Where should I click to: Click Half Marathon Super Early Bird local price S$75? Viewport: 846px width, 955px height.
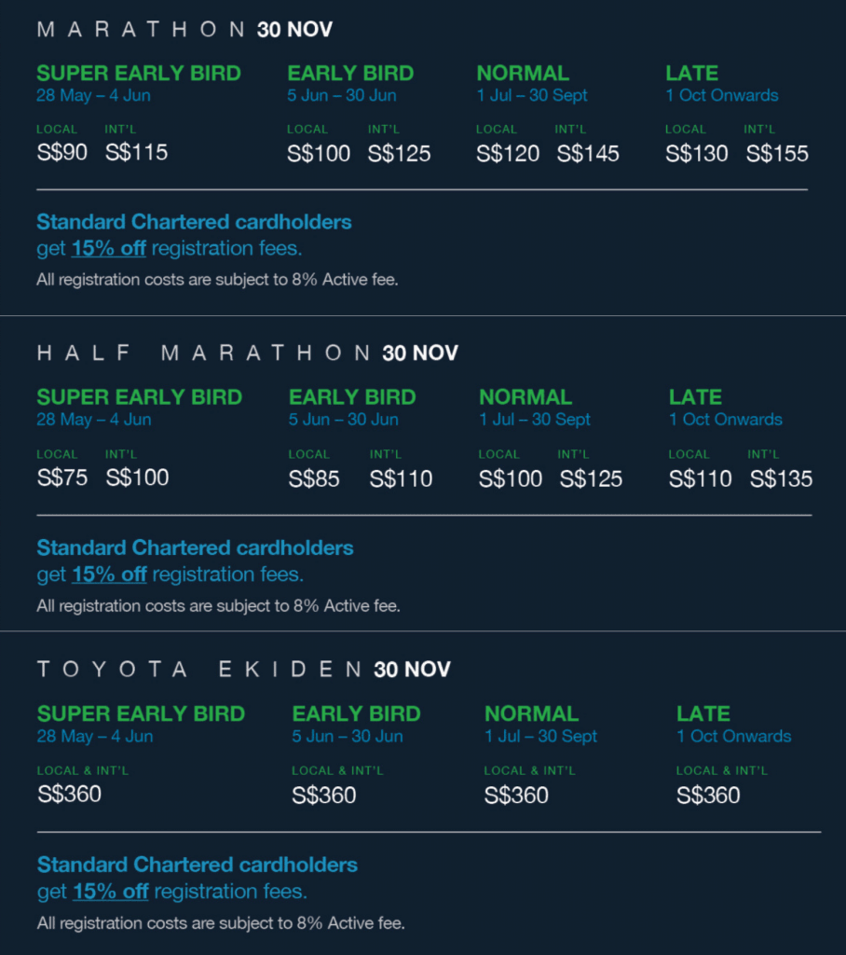[62, 477]
